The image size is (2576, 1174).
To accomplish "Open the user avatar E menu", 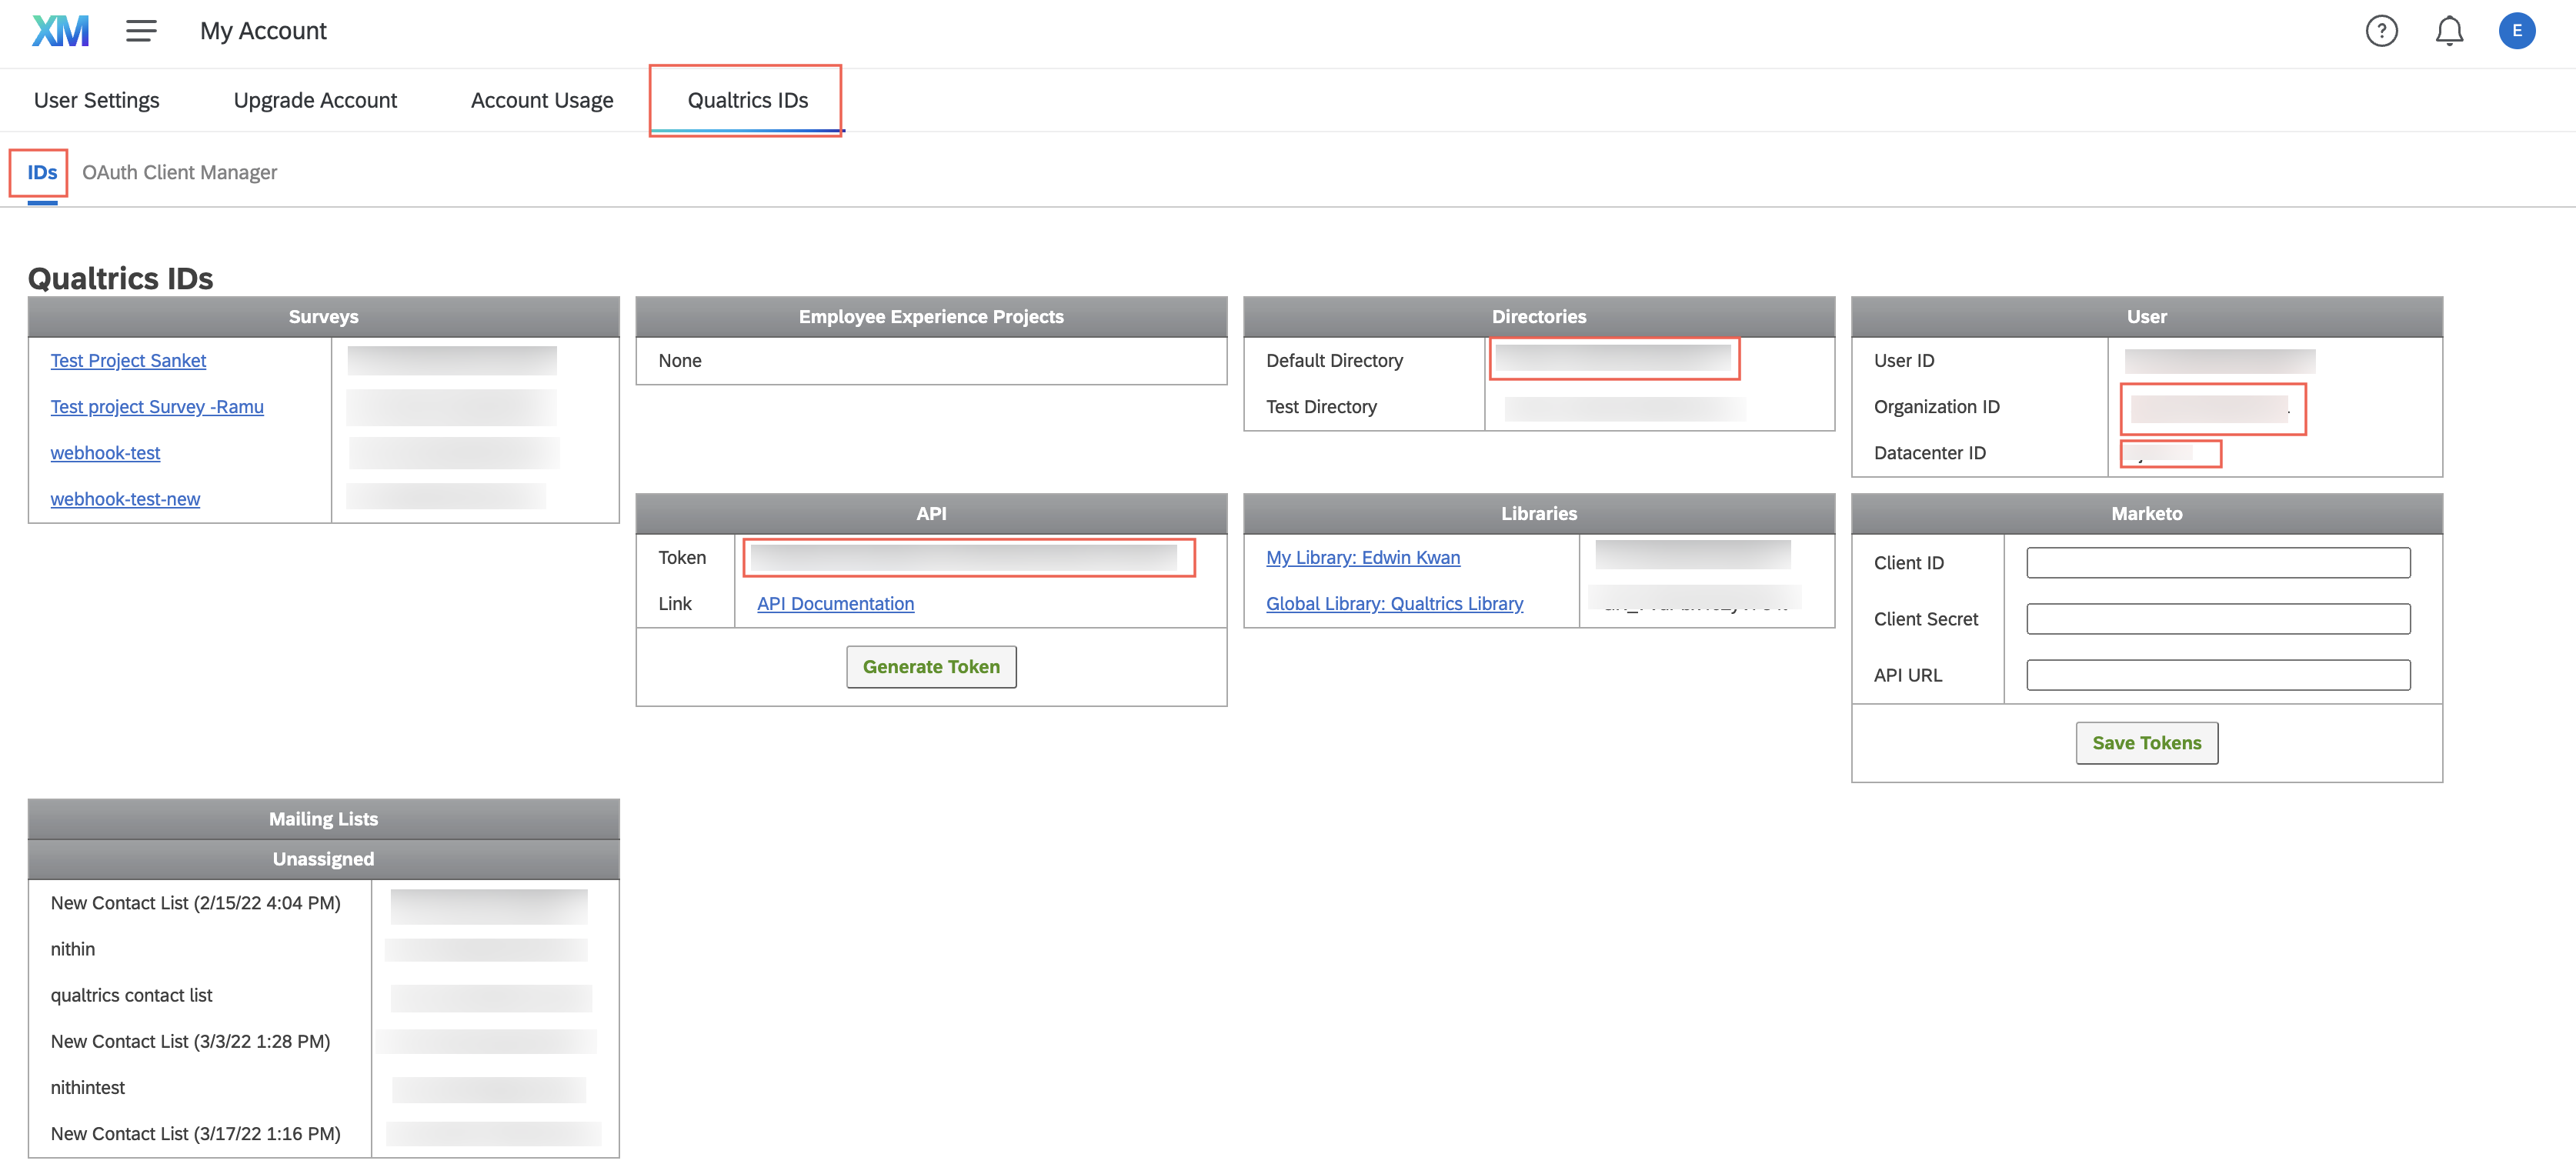I will pos(2516,31).
